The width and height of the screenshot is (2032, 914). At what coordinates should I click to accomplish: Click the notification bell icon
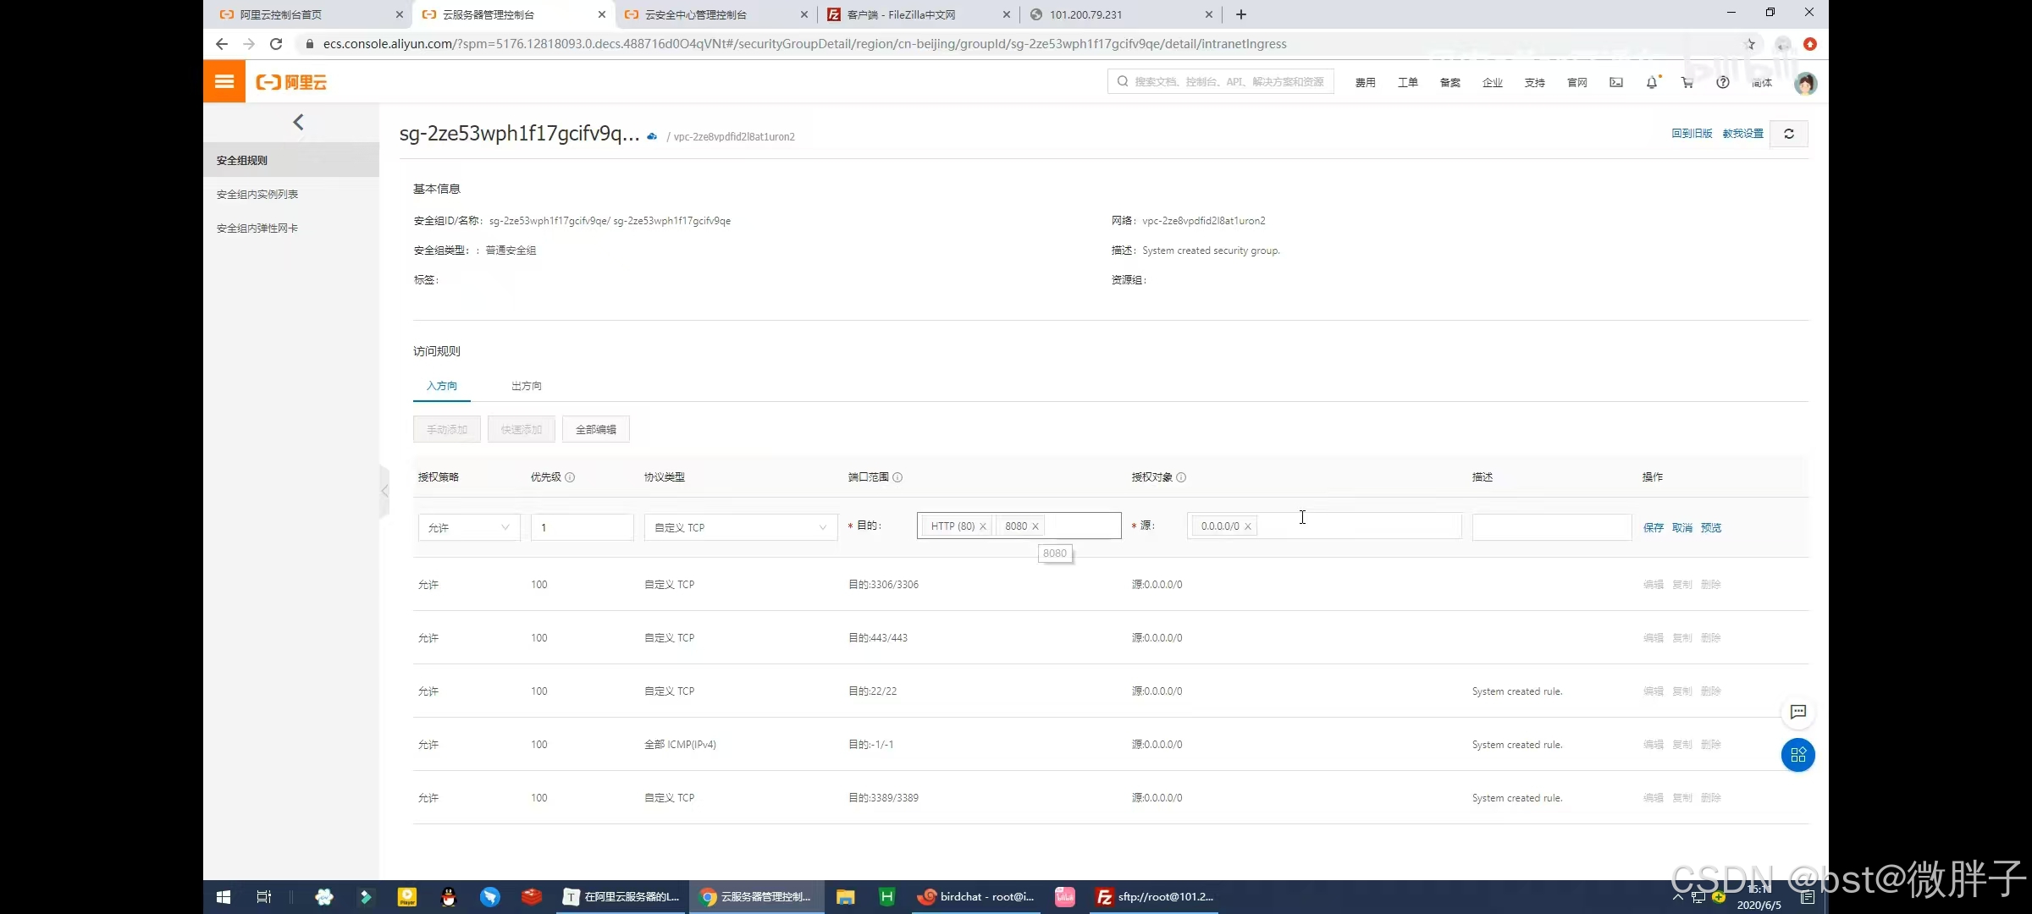point(1651,82)
